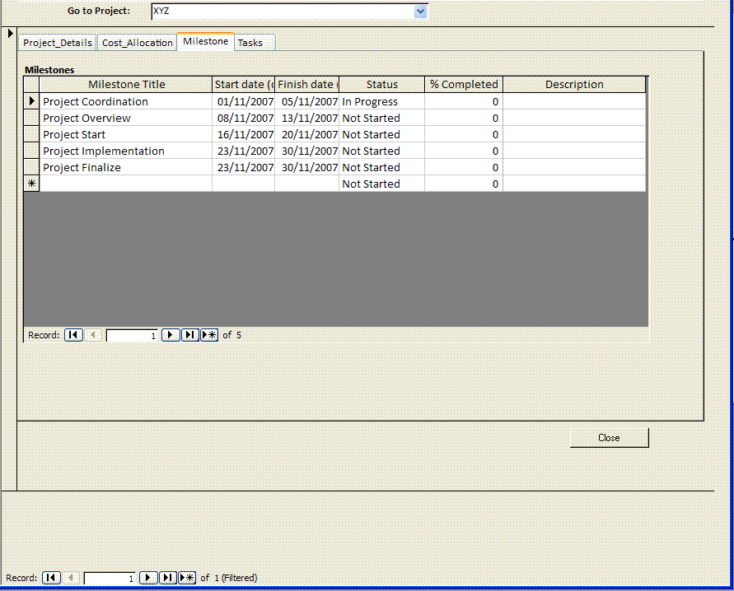Click start date '01/11/2007' cell
The width and height of the screenshot is (734, 591).
(x=243, y=101)
